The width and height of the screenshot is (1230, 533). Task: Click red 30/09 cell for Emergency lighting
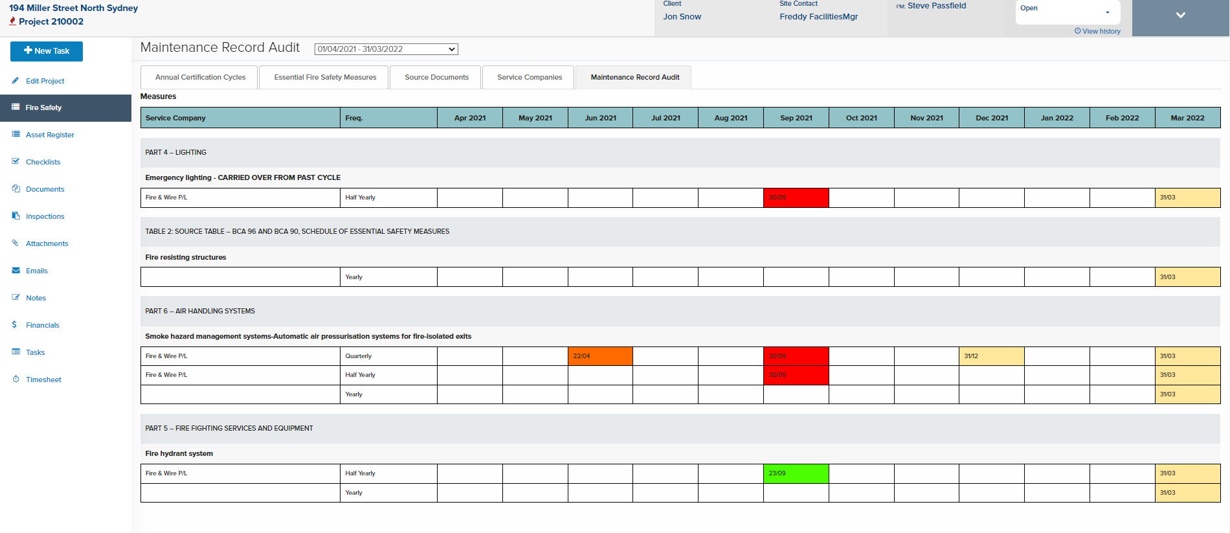click(796, 198)
